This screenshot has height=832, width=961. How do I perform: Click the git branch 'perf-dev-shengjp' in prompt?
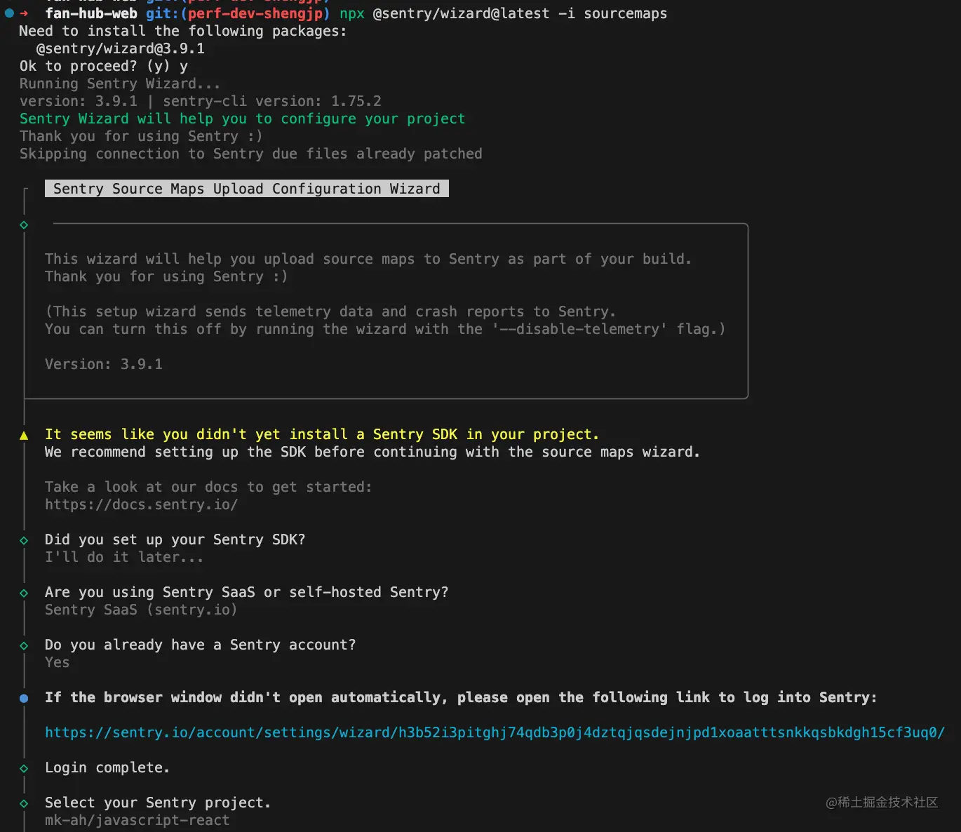pos(255,13)
